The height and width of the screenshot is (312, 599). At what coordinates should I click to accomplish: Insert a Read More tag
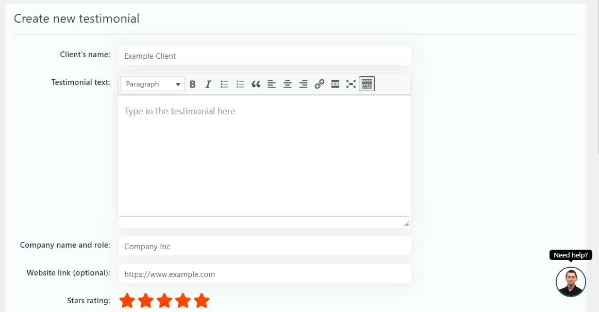(x=335, y=83)
